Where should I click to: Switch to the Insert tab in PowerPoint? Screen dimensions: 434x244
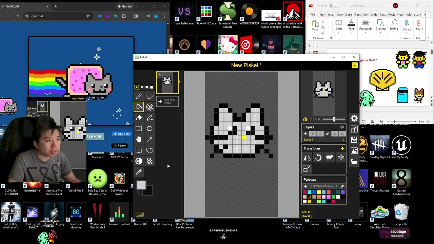pyautogui.click(x=331, y=15)
